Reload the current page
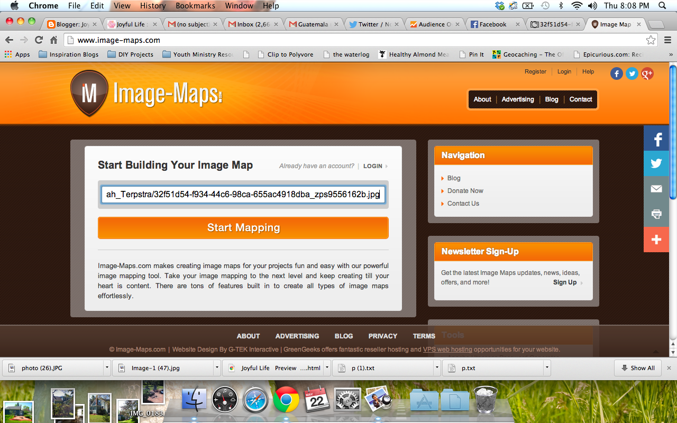This screenshot has height=423, width=677. 39,40
